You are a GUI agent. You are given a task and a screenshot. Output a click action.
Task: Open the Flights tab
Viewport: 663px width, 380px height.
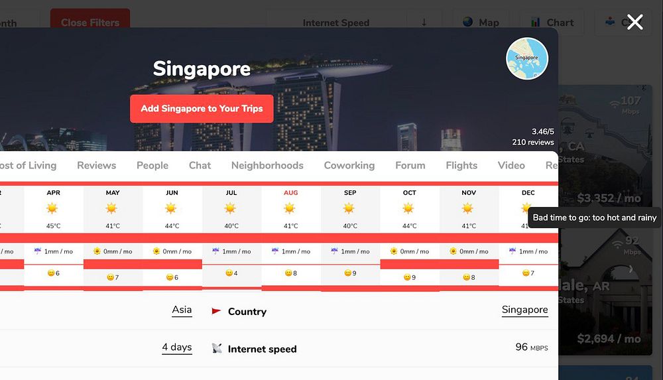[x=461, y=165]
